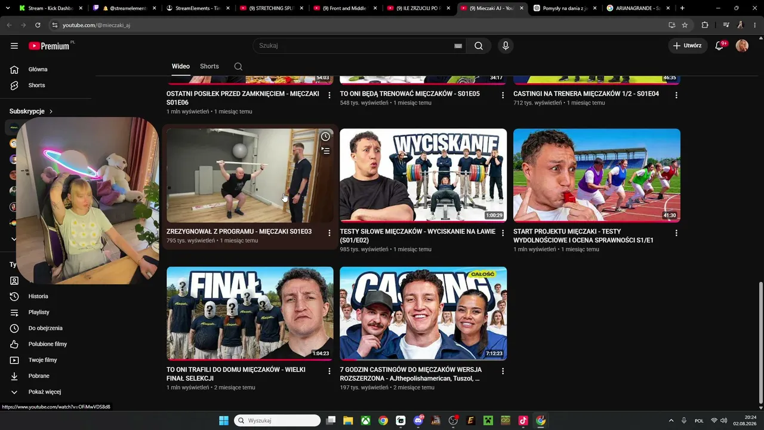The image size is (764, 430).
Task: Open Chrome extensions puzzle icon
Action: pos(705,25)
